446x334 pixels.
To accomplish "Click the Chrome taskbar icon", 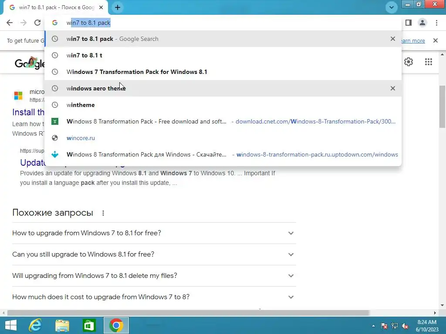I will tap(116, 325).
